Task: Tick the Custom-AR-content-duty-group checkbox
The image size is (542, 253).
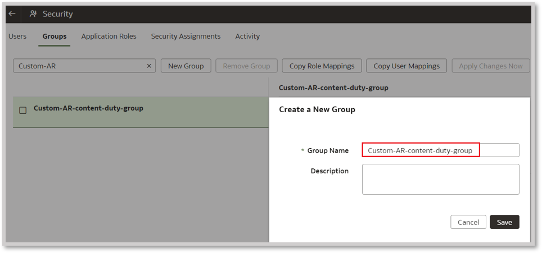Action: [23, 111]
